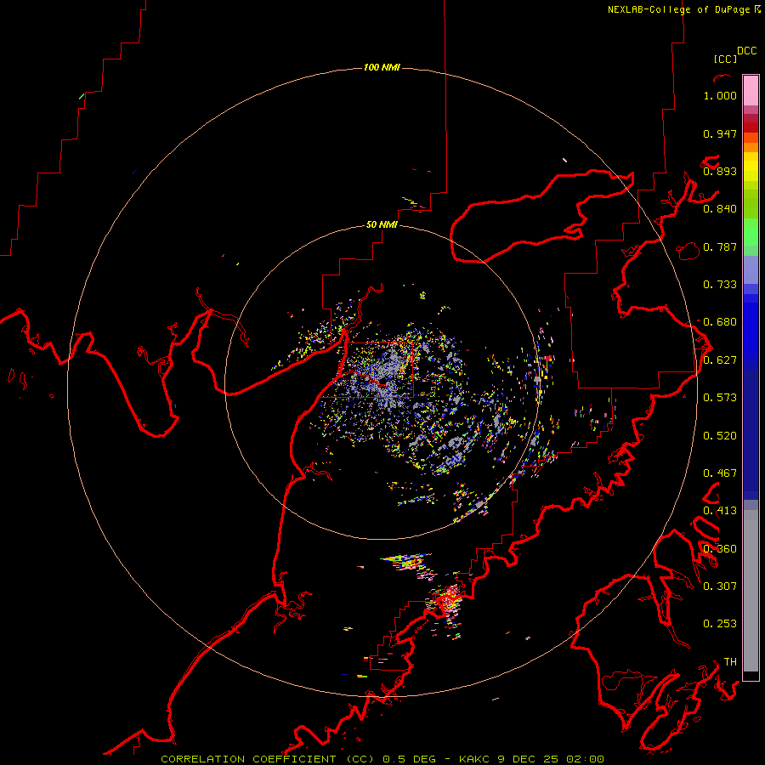The height and width of the screenshot is (765, 765).
Task: Pick the pink band of the color bar
Action: (x=751, y=91)
